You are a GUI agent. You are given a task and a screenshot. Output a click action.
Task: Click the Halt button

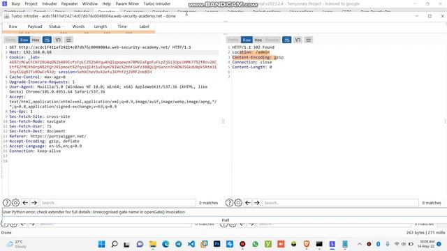225,220
